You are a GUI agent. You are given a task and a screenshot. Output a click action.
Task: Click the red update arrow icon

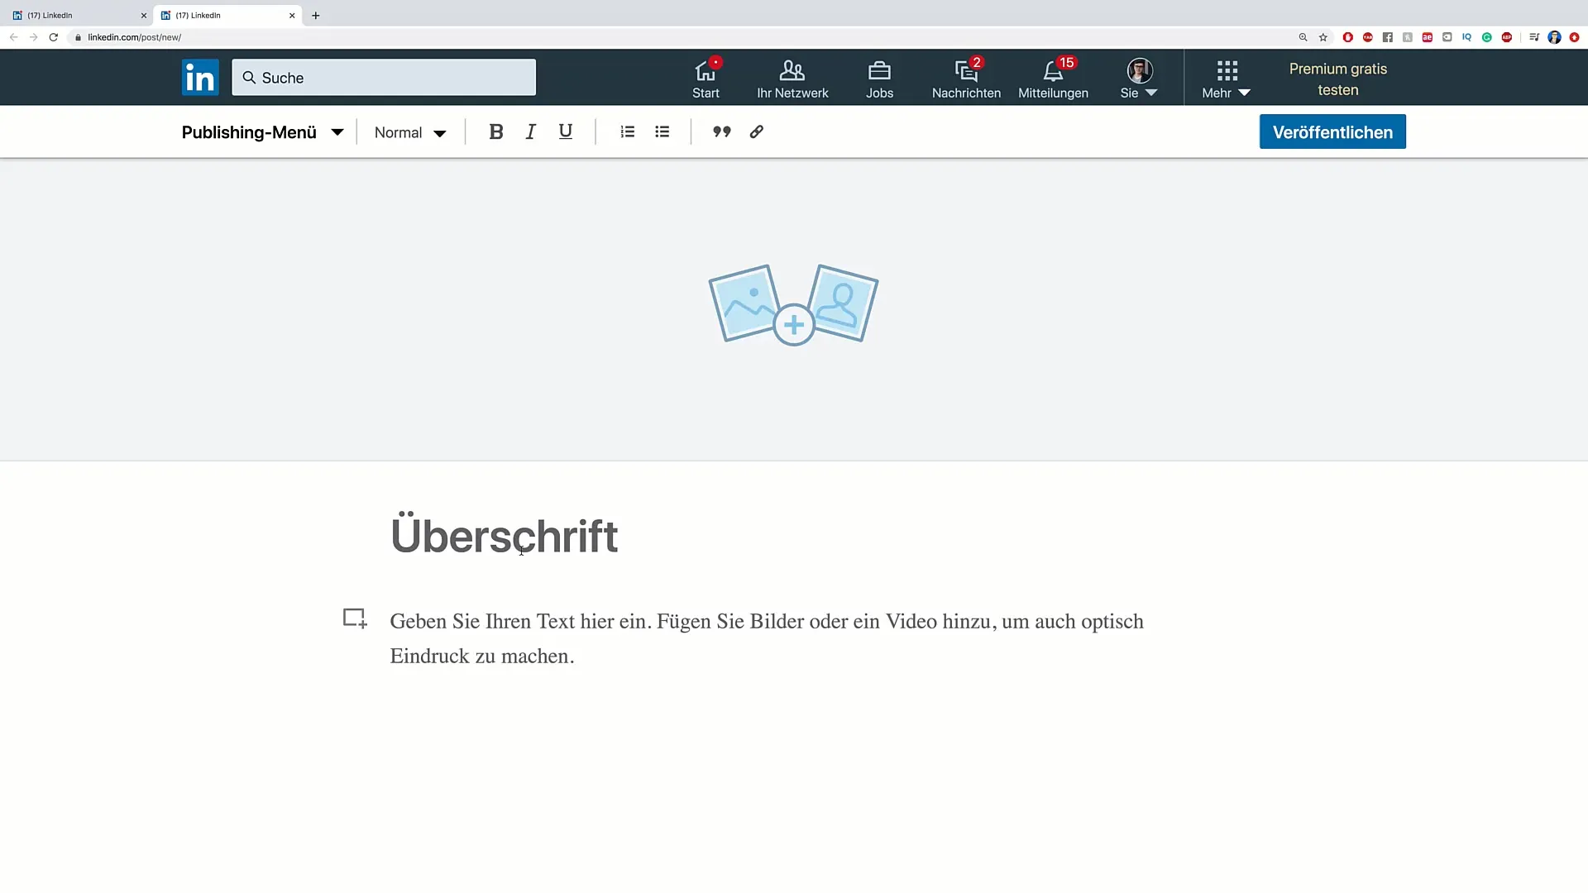[1574, 37]
